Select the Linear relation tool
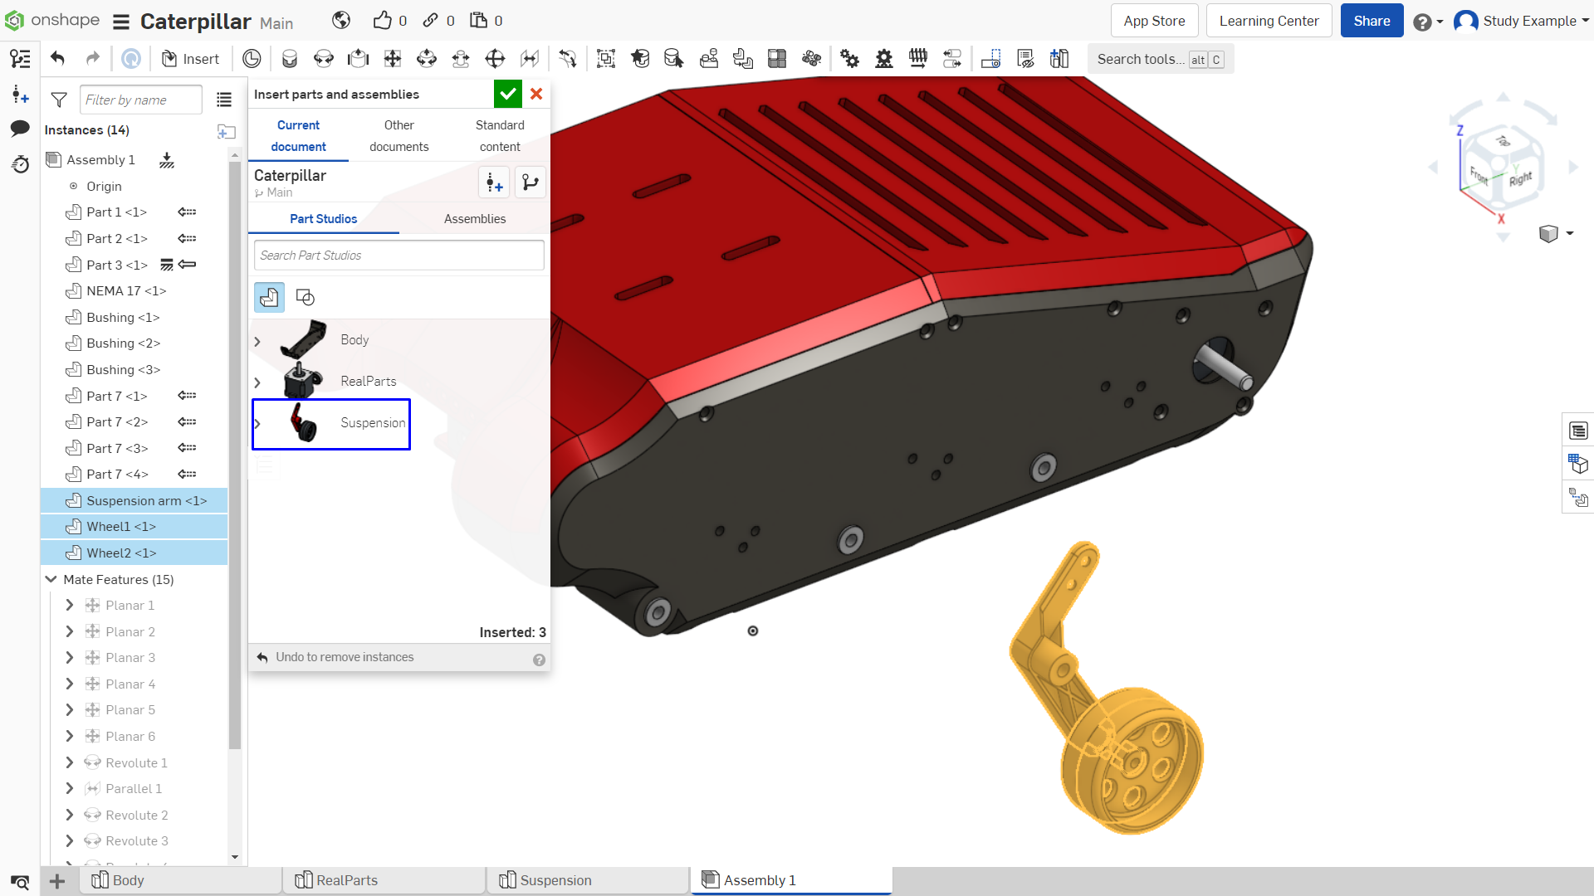Image resolution: width=1594 pixels, height=896 pixels. (x=952, y=59)
